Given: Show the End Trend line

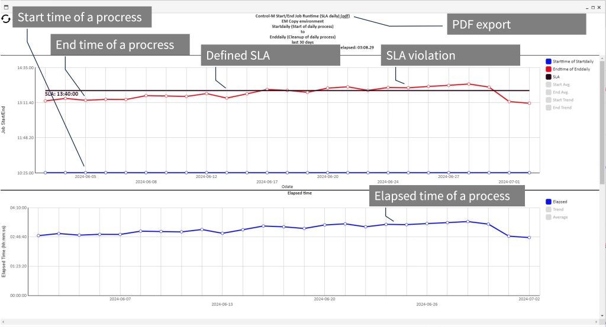Looking at the screenshot, I should click(x=562, y=108).
